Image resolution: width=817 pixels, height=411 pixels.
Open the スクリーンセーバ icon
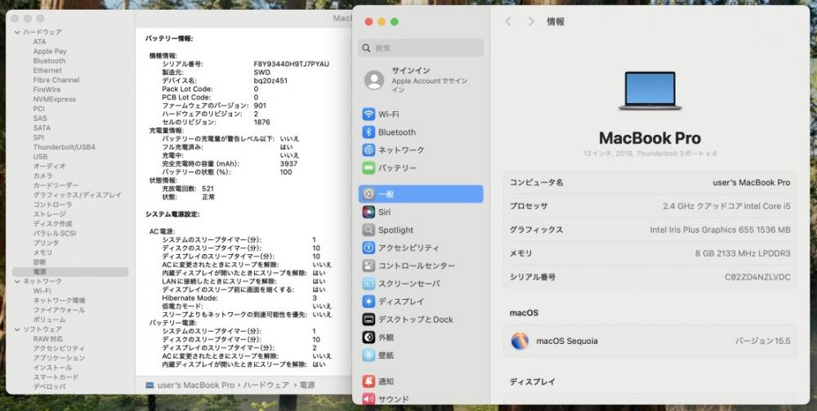click(x=369, y=284)
